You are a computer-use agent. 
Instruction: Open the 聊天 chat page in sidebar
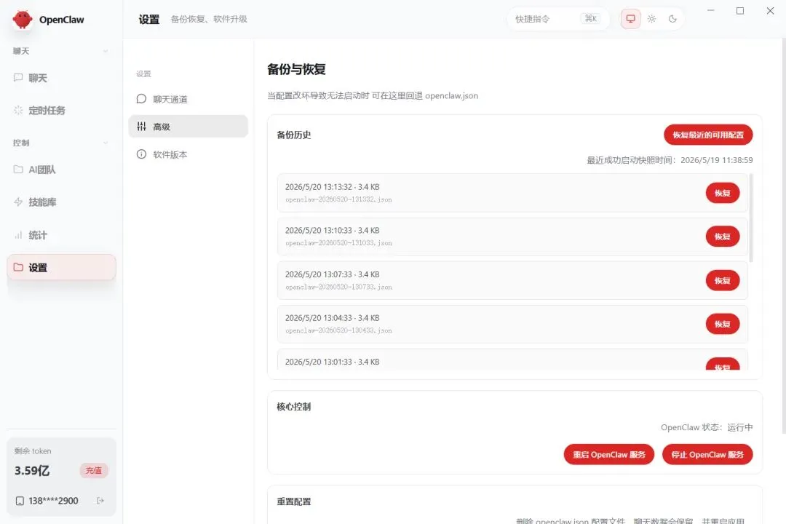61,78
